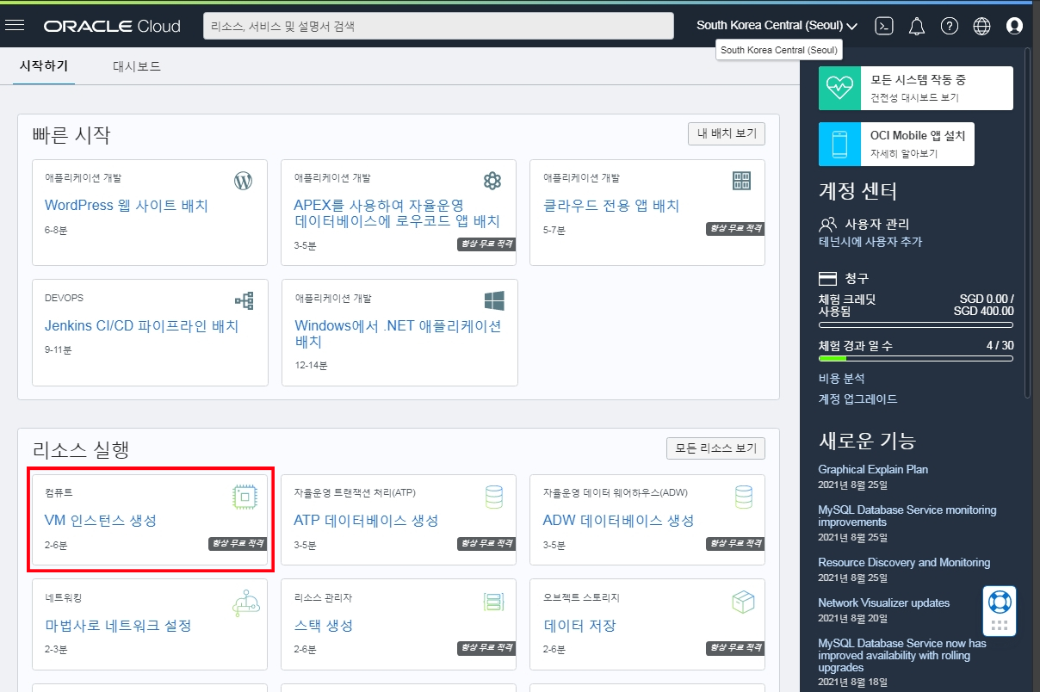Click the ADW database cylinder icon
This screenshot has width=1040, height=692.
(x=743, y=497)
